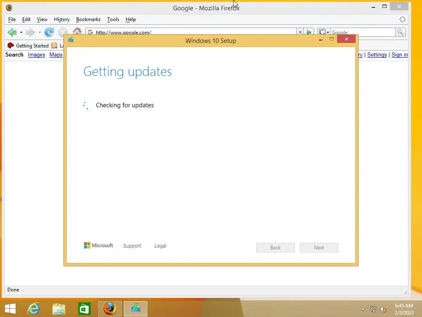Click Firefox's forward arrow button
Viewport: 422px width, 317px height.
pos(30,32)
